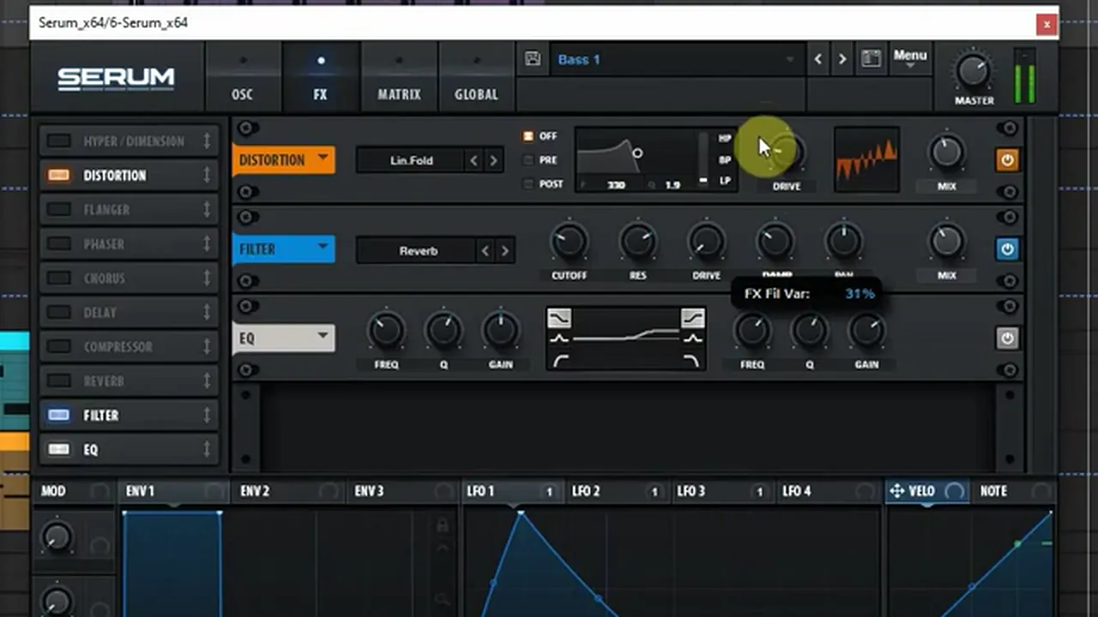Open the preset browser icon beside Menu
This screenshot has height=617, width=1098.
pyautogui.click(x=871, y=58)
